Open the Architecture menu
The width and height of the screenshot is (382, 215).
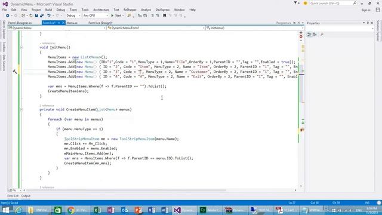point(101,10)
